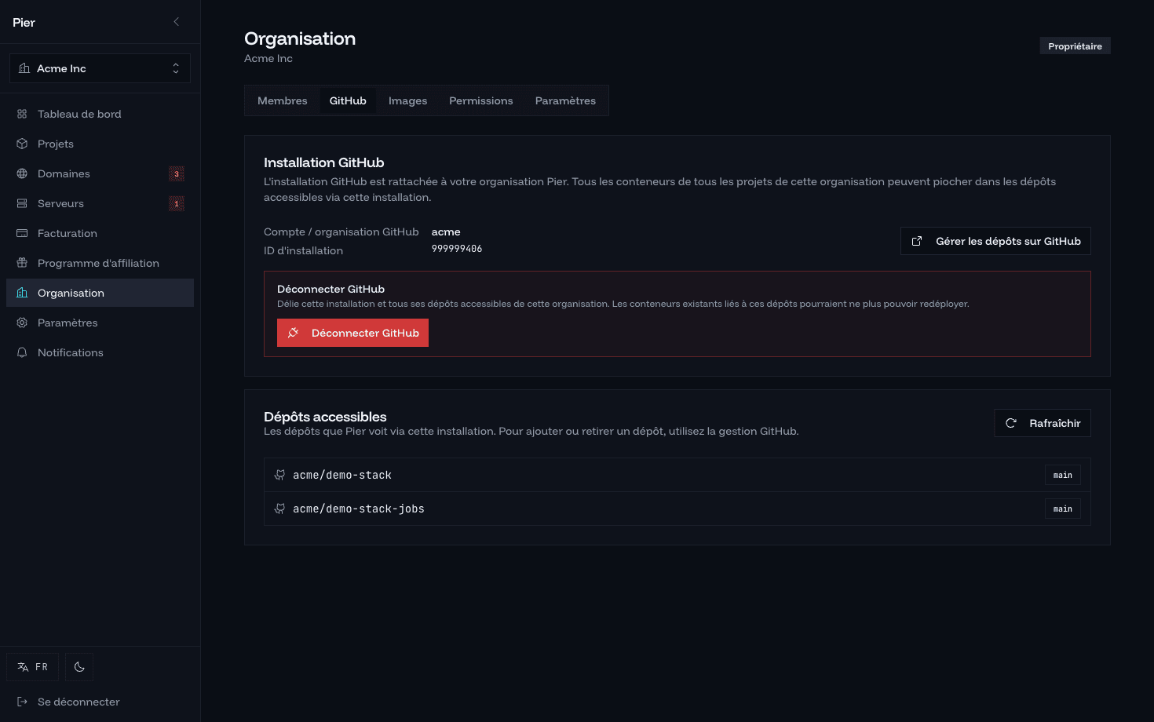Navigate to Serveurs
This screenshot has height=722, width=1154.
[x=100, y=203]
